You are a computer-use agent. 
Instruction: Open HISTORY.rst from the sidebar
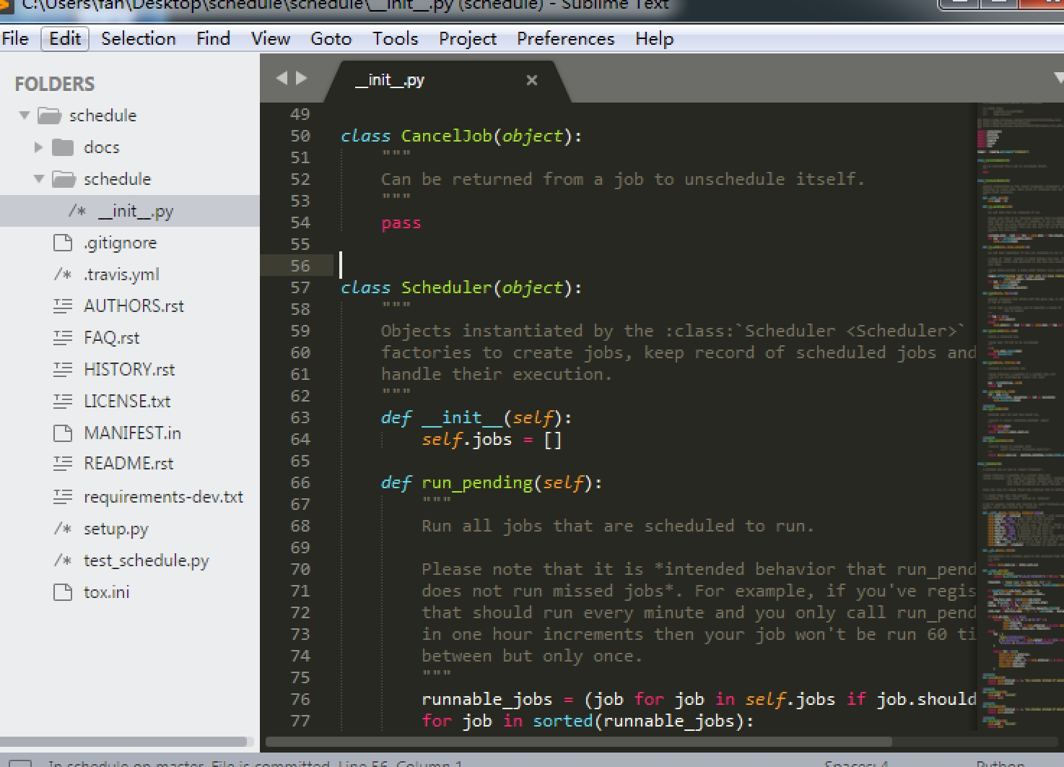coord(129,369)
